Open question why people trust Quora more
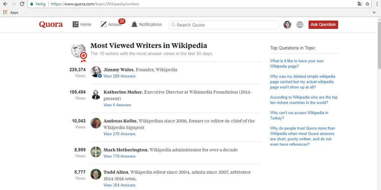 click(303, 136)
